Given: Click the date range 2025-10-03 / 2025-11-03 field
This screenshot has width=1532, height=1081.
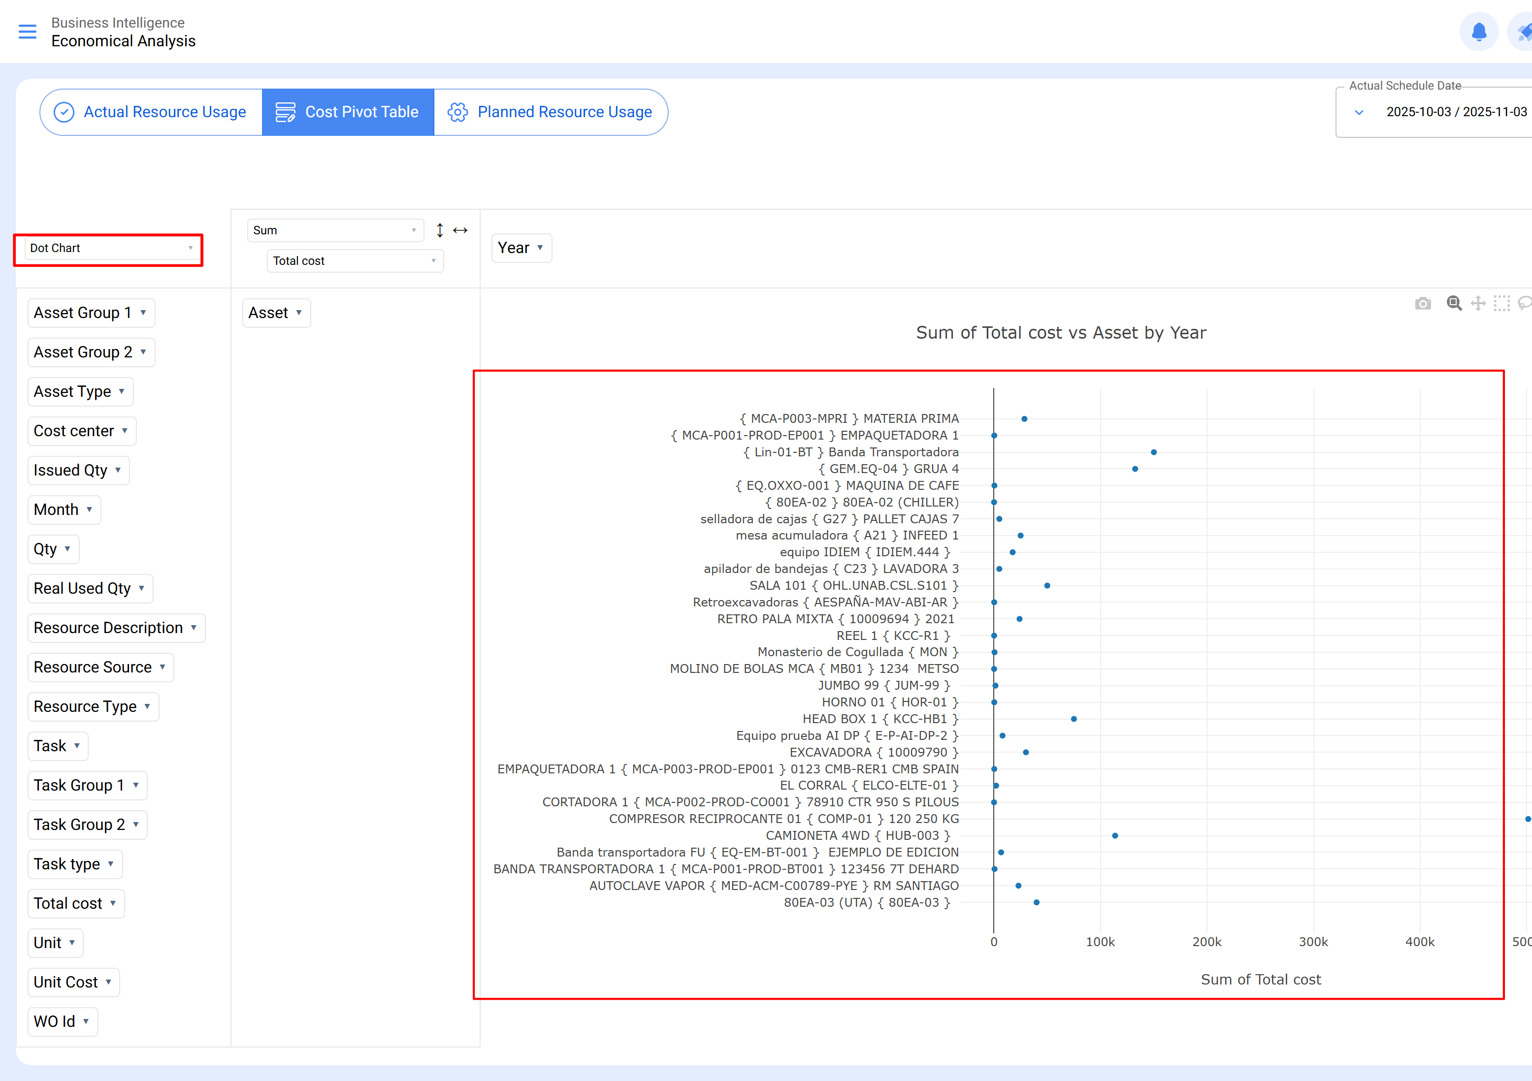Looking at the screenshot, I should pos(1456,112).
